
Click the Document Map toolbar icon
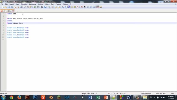[x=75, y=7]
